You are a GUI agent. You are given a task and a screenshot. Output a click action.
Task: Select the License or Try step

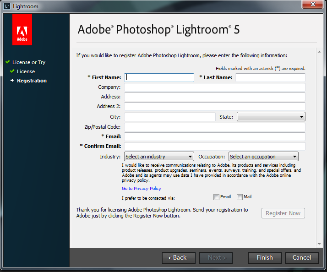(x=29, y=62)
